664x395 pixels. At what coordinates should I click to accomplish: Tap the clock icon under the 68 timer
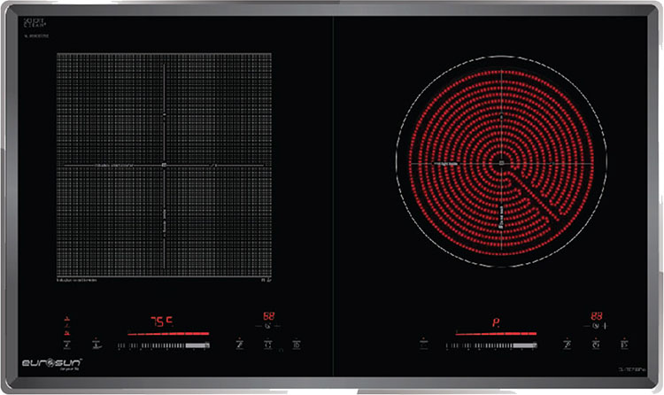pyautogui.click(x=267, y=326)
